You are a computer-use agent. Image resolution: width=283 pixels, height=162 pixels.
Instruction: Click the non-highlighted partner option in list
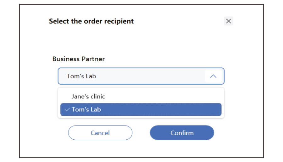pyautogui.click(x=141, y=97)
